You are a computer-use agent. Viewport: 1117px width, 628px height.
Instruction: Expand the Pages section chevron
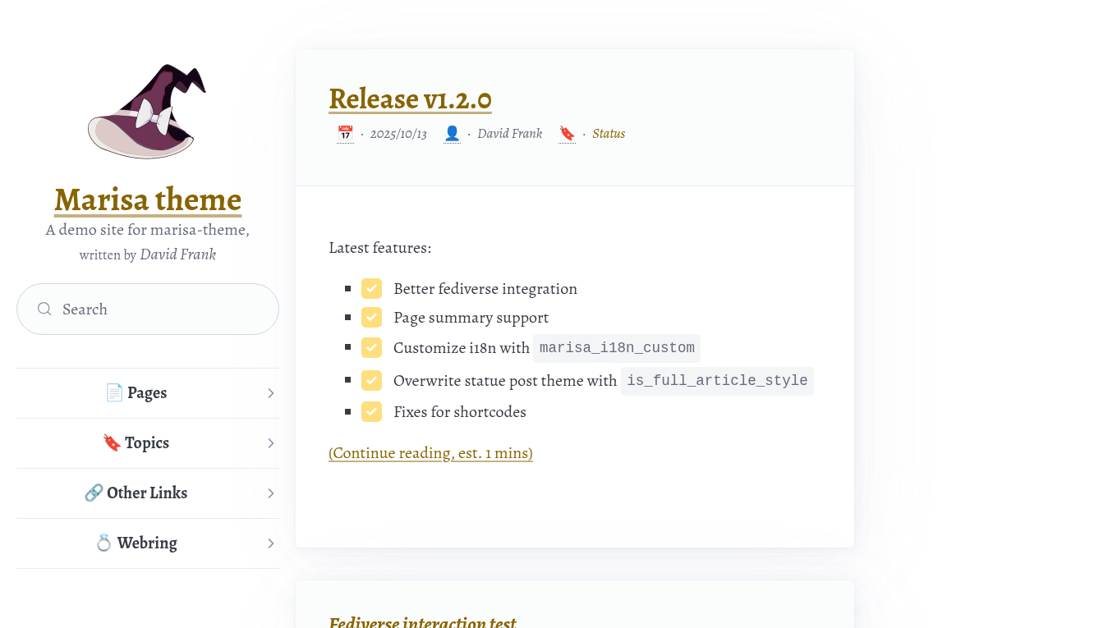[270, 392]
